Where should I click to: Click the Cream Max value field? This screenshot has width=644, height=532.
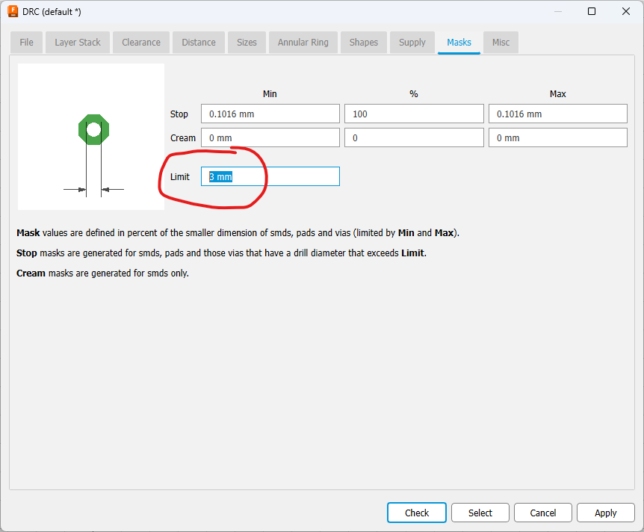coord(557,138)
